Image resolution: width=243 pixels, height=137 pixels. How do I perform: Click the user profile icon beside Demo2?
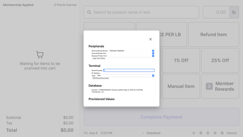click(222, 133)
